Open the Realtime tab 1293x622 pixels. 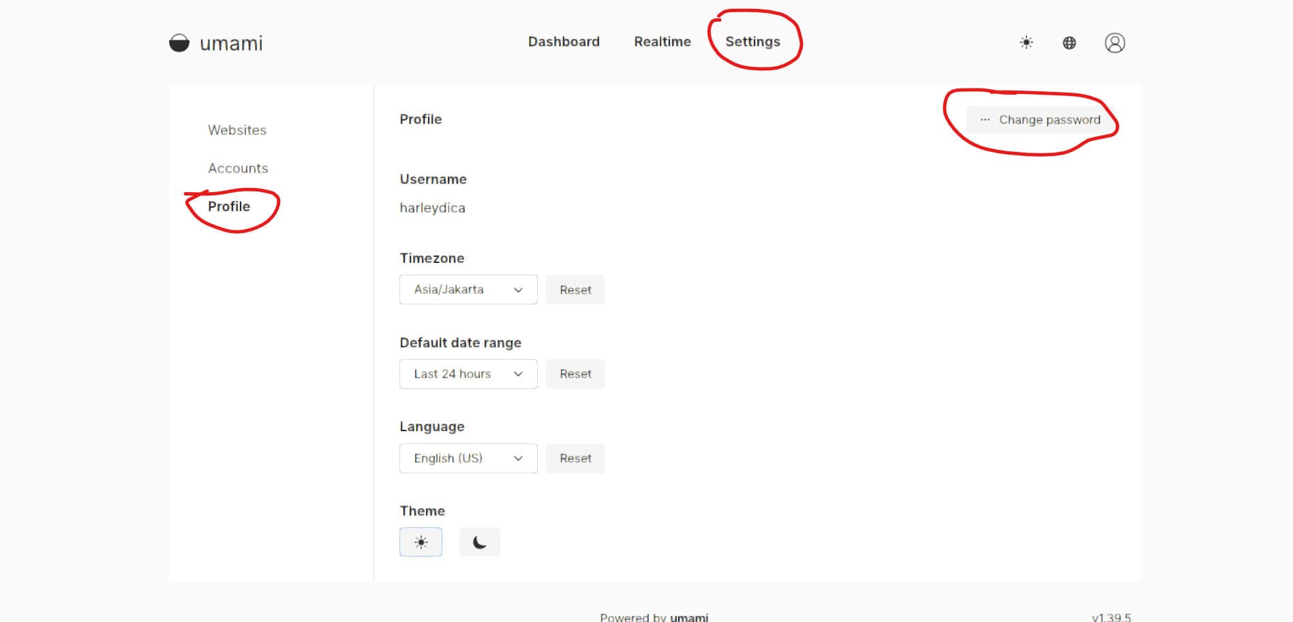click(x=662, y=42)
